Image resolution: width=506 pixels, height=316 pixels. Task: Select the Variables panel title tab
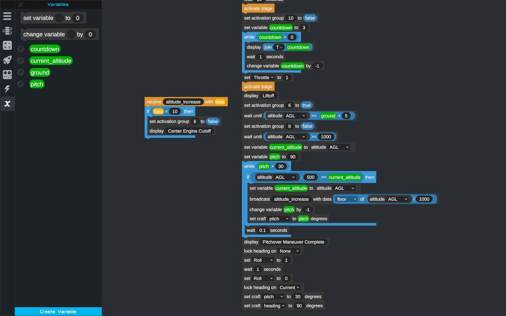58,4
